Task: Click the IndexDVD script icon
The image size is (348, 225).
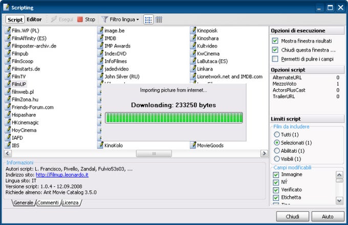Action: coord(100,54)
